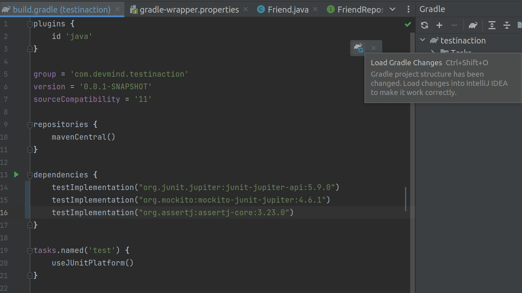Click the green inspection checkmark indicator
522x293 pixels.
click(408, 24)
